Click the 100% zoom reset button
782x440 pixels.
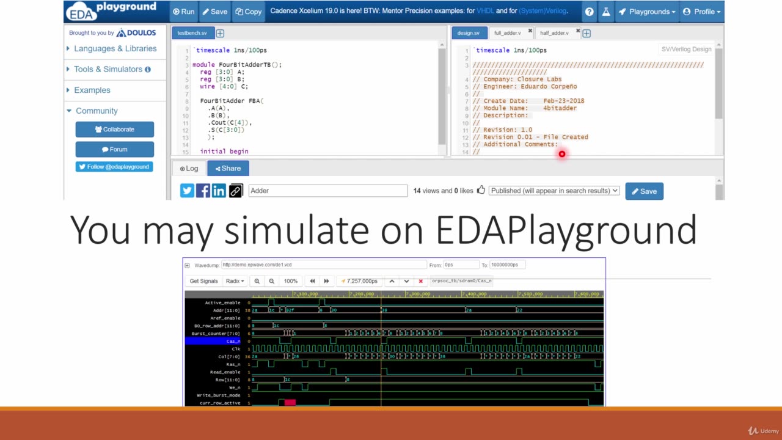click(x=291, y=281)
